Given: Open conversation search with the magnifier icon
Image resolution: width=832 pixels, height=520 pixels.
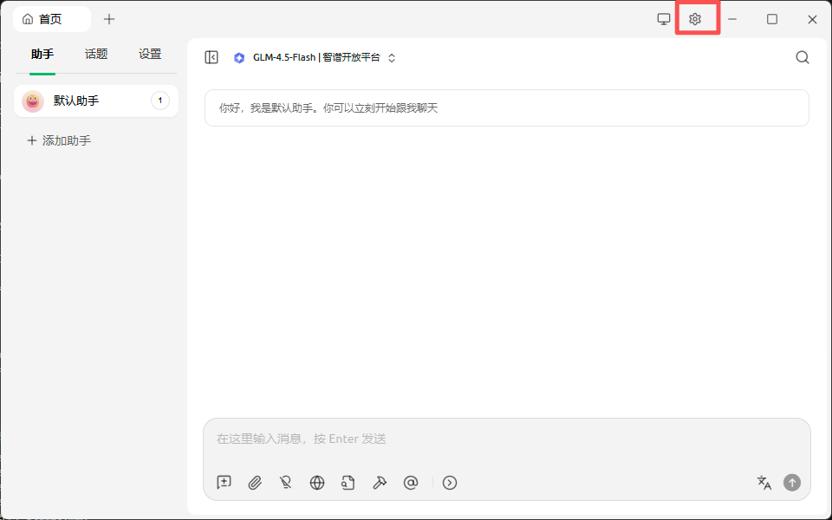Looking at the screenshot, I should tap(802, 56).
